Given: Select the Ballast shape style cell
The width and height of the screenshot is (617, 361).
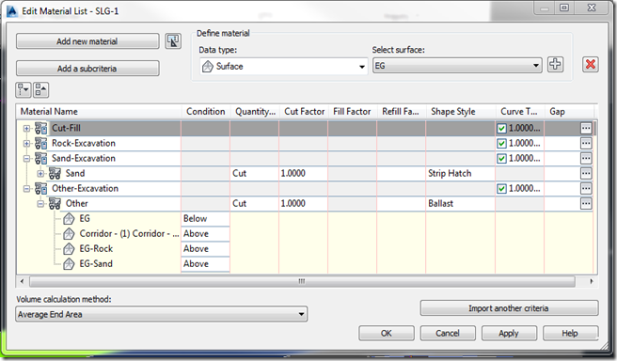Looking at the screenshot, I should (x=460, y=204).
